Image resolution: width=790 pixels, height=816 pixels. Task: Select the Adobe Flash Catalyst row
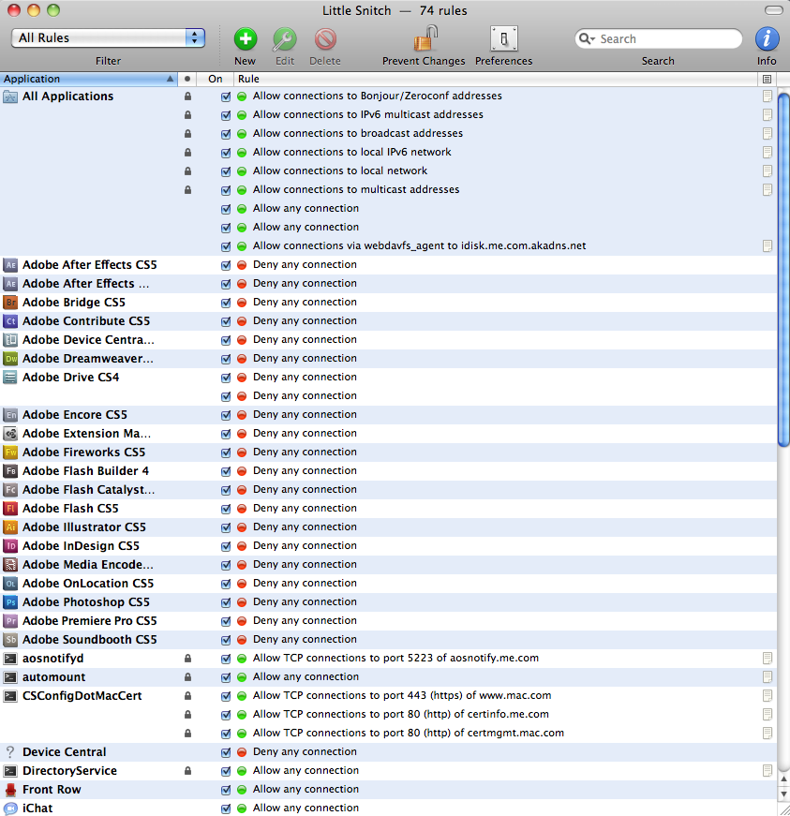pos(388,490)
